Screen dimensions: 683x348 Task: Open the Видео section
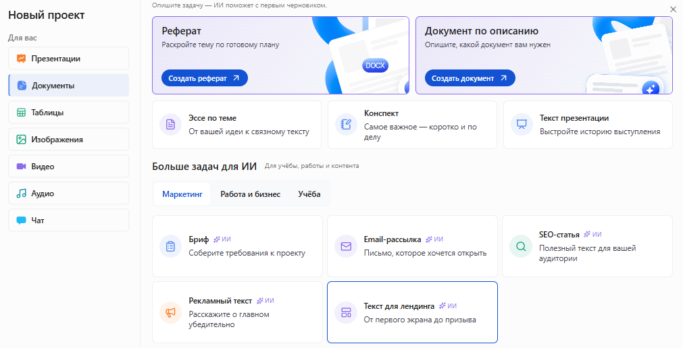coord(68,166)
